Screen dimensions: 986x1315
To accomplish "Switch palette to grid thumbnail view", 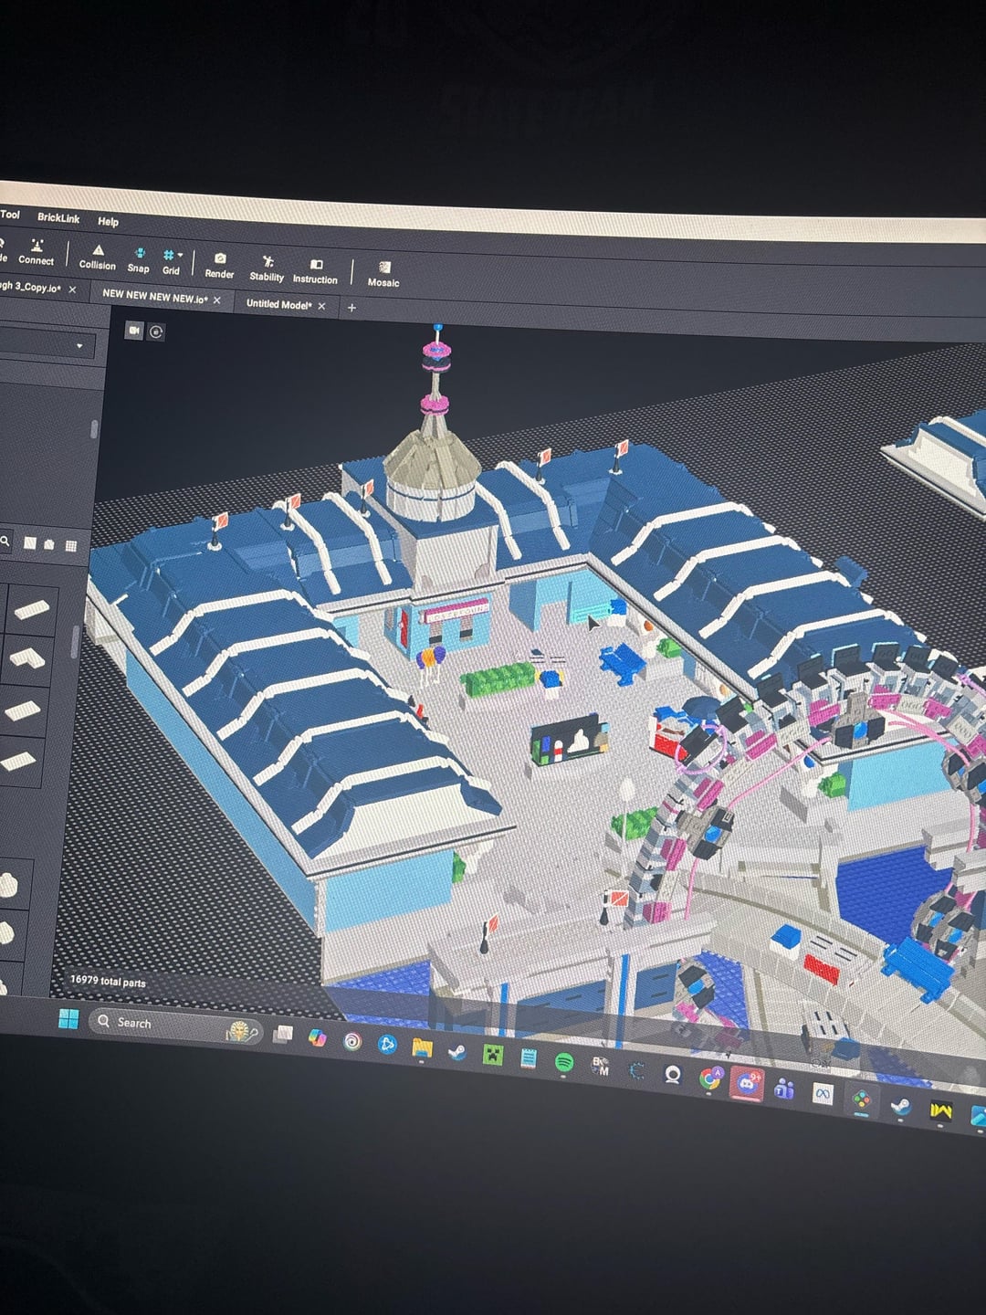I will click(70, 545).
